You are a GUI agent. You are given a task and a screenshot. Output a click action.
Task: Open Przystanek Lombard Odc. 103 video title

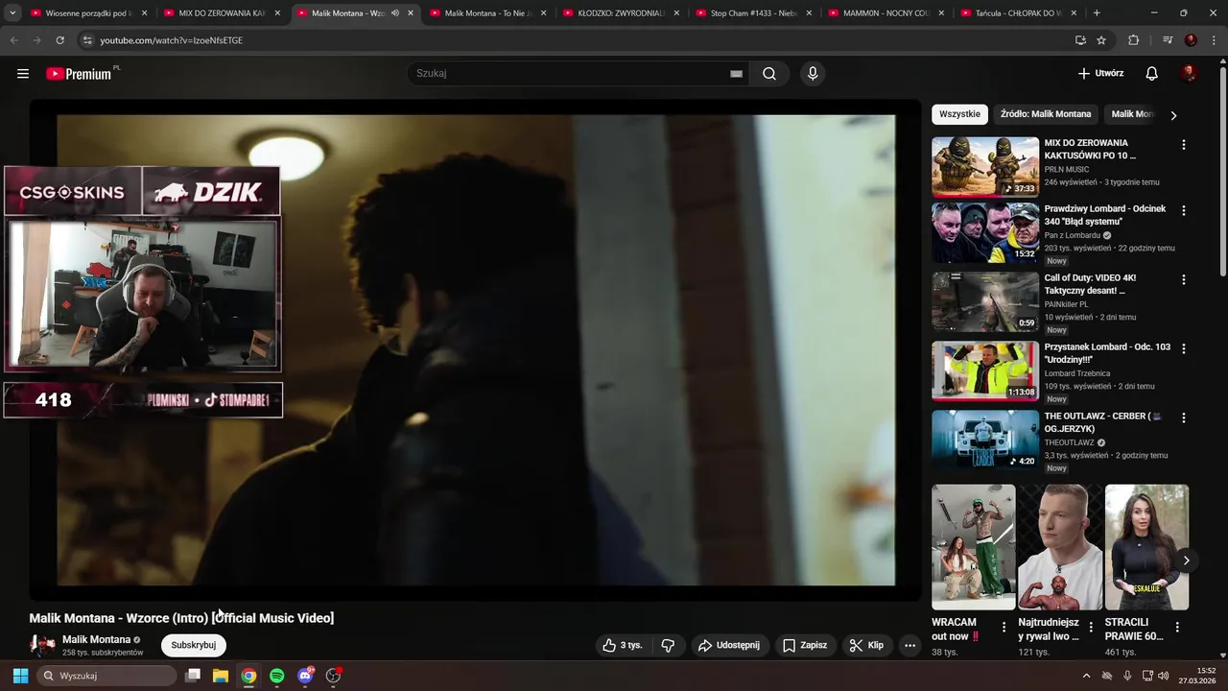(1107, 353)
